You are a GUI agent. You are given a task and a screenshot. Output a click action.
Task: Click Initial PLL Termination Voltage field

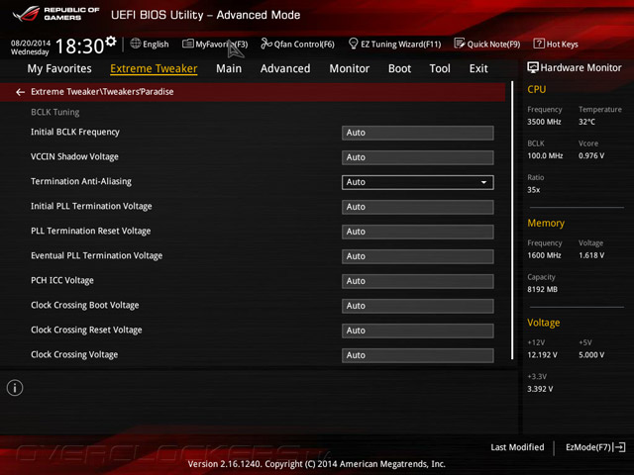click(x=418, y=207)
